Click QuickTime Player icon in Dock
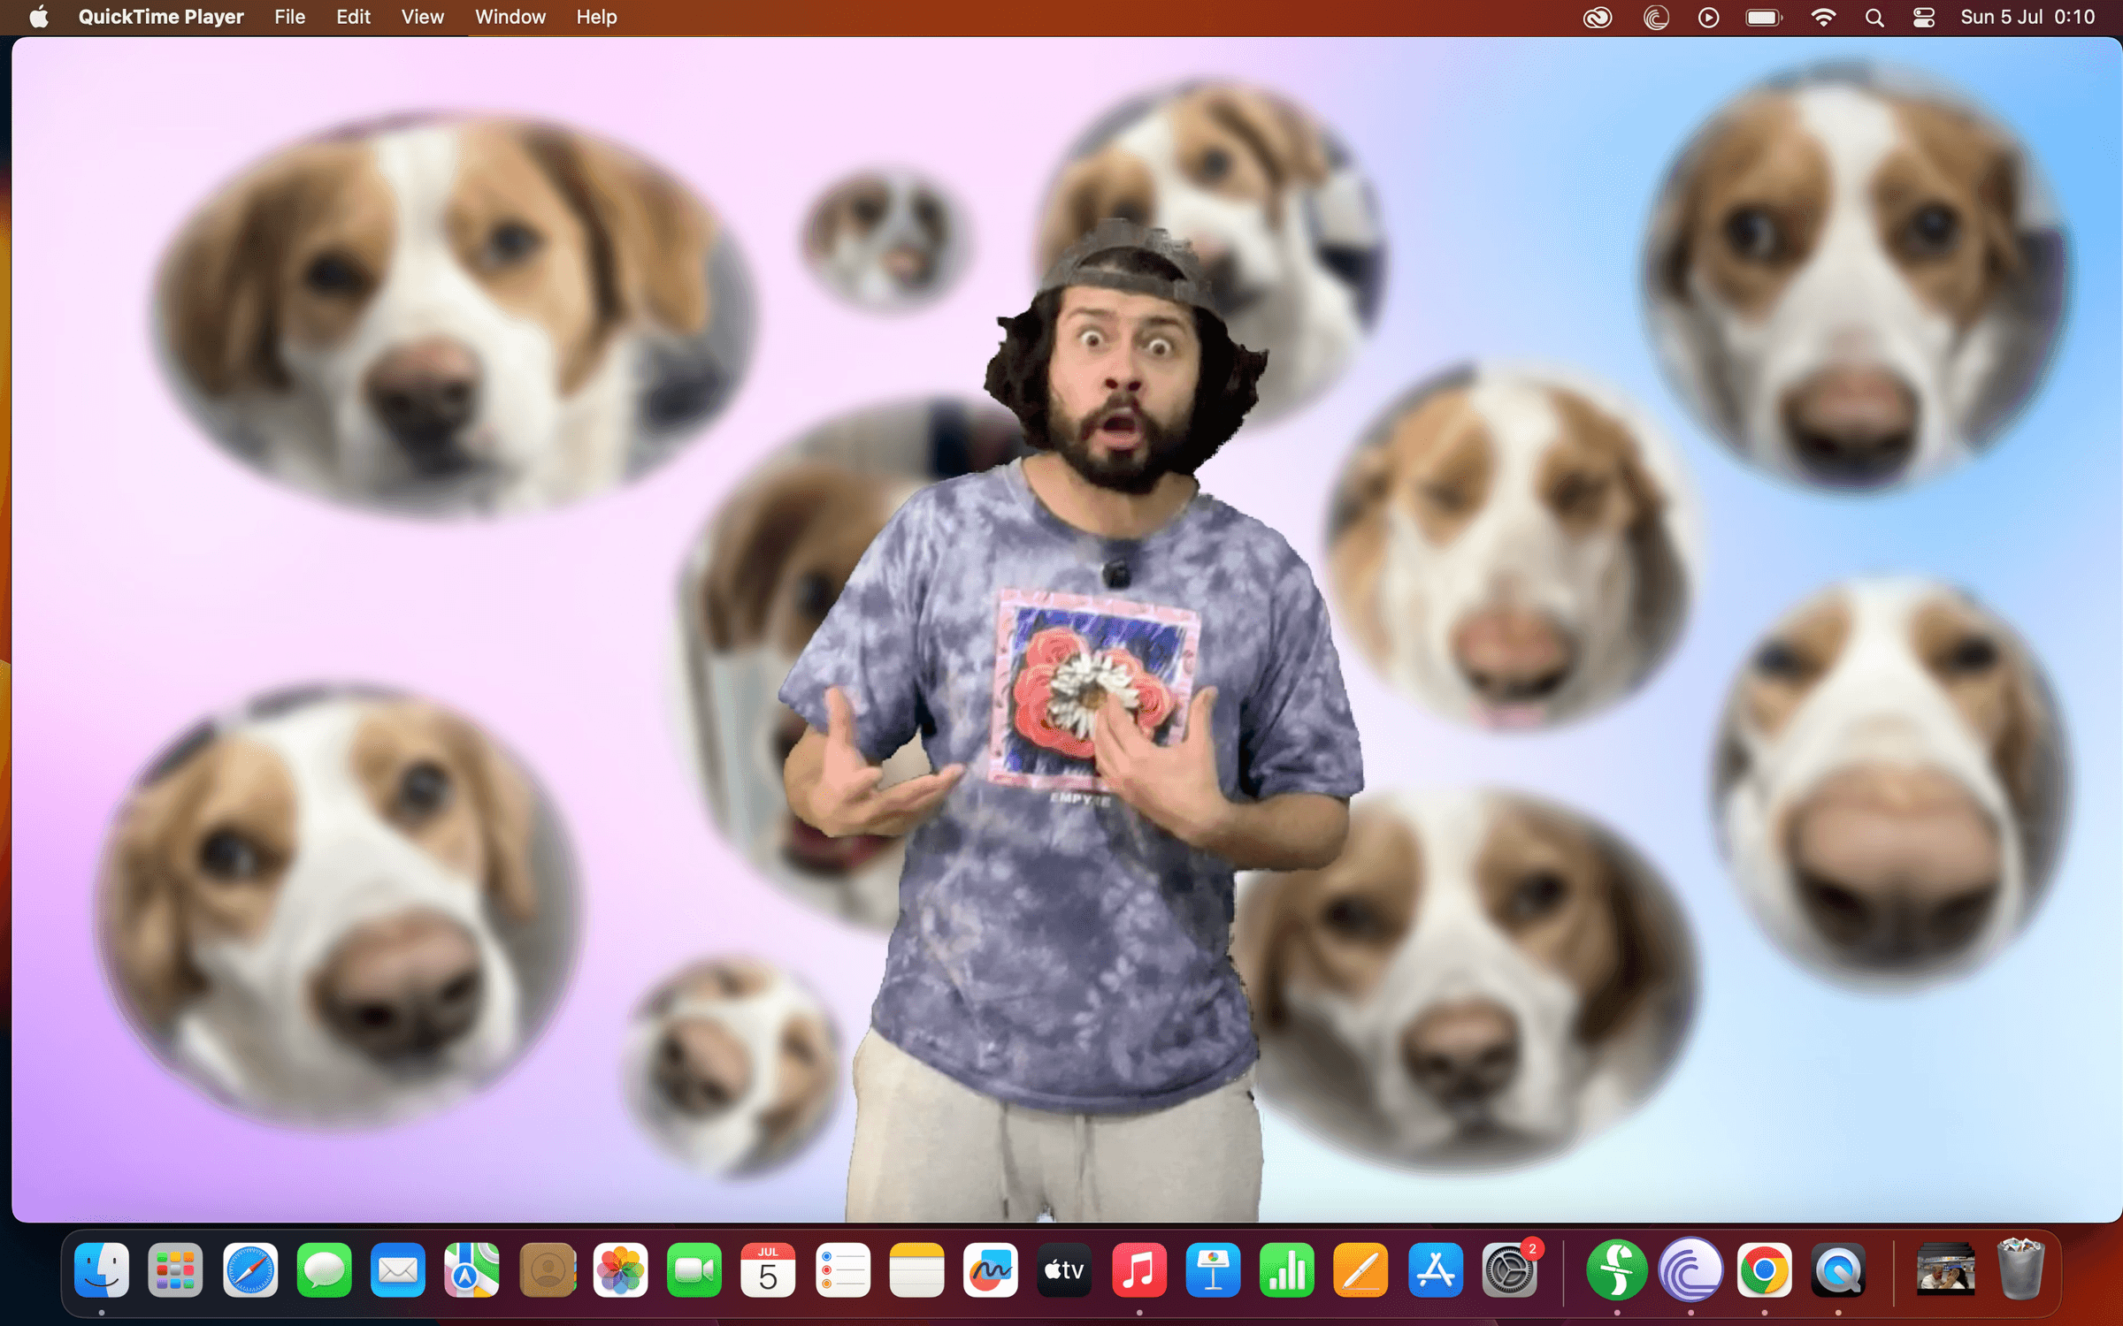Viewport: 2123px width, 1326px height. [1838, 1270]
